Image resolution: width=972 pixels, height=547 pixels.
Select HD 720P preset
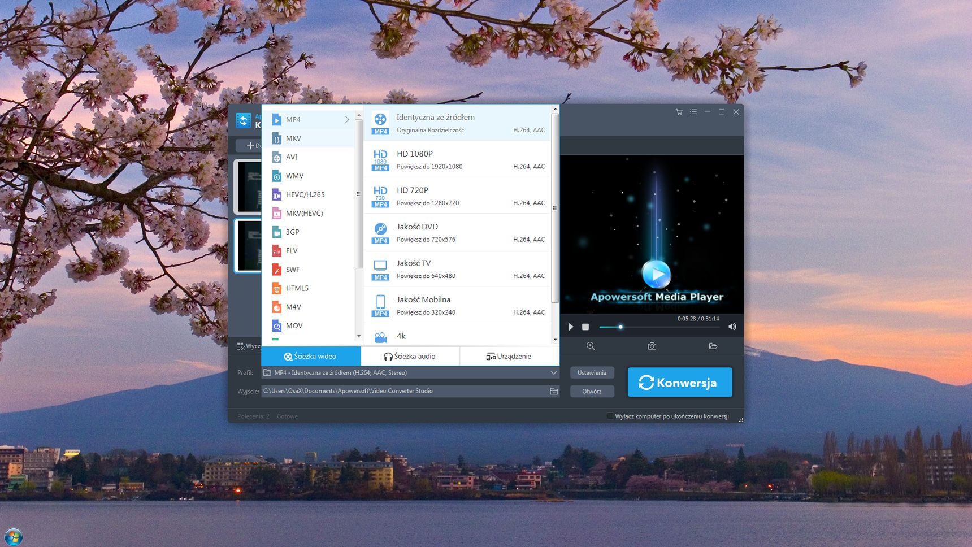point(457,196)
